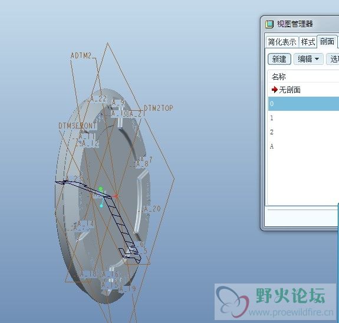Select cross section named 0
Screen dimensions: 339x323
pyautogui.click(x=304, y=104)
